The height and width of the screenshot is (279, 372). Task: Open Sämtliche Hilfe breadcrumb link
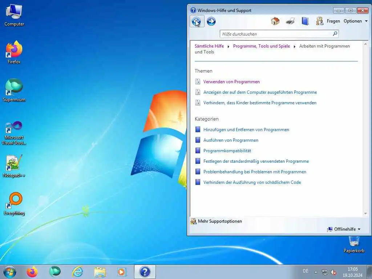pyautogui.click(x=209, y=46)
